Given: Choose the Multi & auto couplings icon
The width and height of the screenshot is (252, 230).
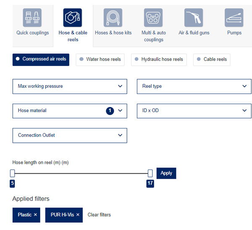Looking at the screenshot, I should click(x=153, y=18).
